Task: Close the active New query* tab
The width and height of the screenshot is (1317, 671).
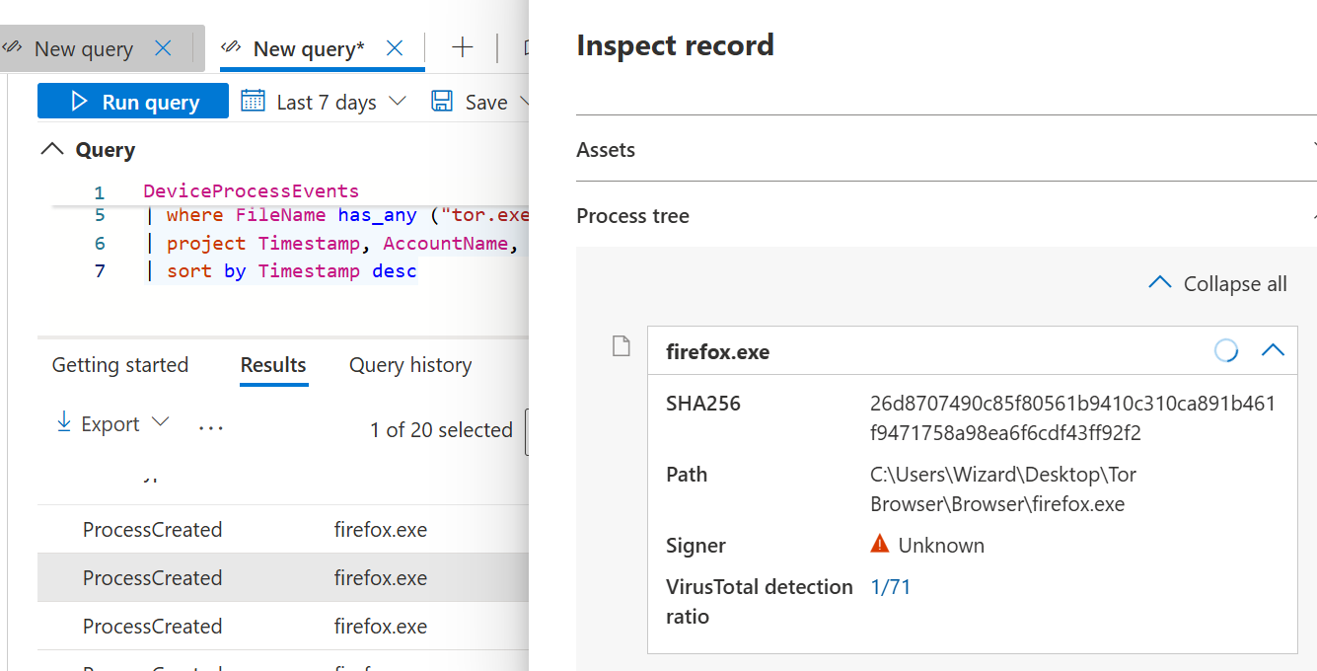Action: [x=394, y=48]
